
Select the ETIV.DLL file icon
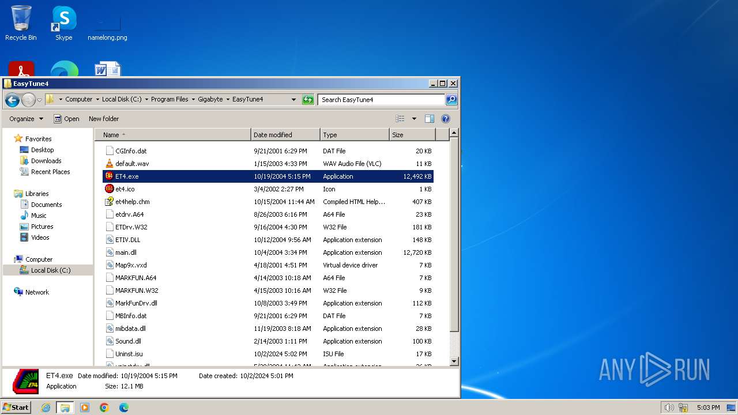pos(110,240)
